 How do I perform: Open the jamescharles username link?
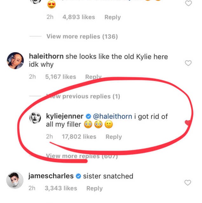[51, 176]
